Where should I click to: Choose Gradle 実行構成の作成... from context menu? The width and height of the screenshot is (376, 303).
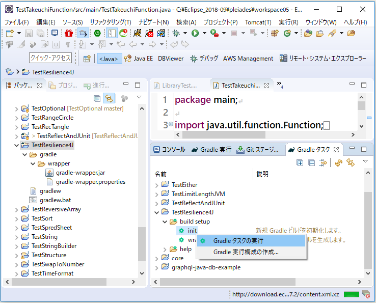[x=251, y=252]
